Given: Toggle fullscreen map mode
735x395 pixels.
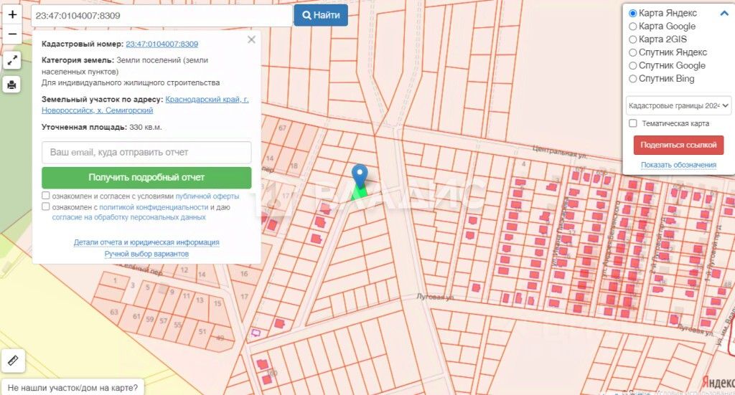Looking at the screenshot, I should tap(12, 60).
